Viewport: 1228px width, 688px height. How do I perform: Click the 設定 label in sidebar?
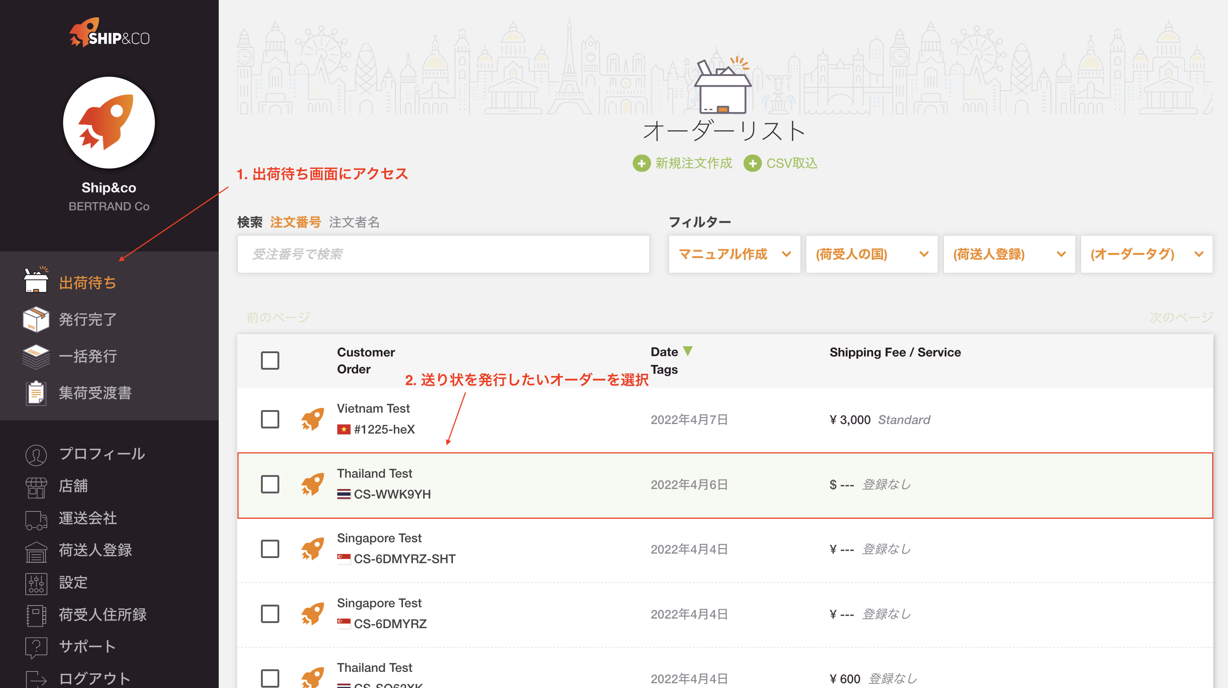tap(73, 583)
